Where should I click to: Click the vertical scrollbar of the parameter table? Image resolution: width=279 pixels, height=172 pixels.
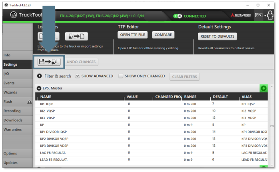point(272,126)
